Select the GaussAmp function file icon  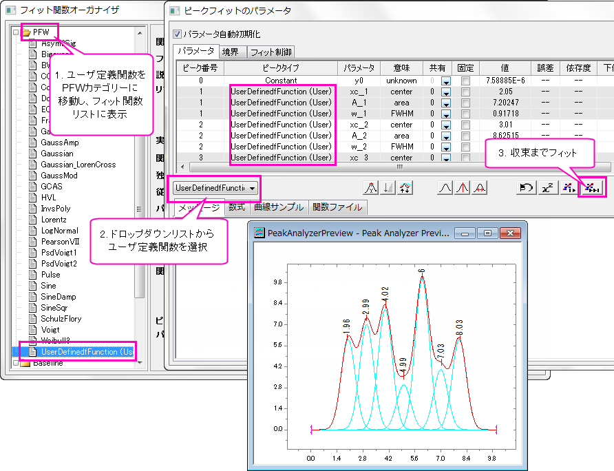(33, 143)
